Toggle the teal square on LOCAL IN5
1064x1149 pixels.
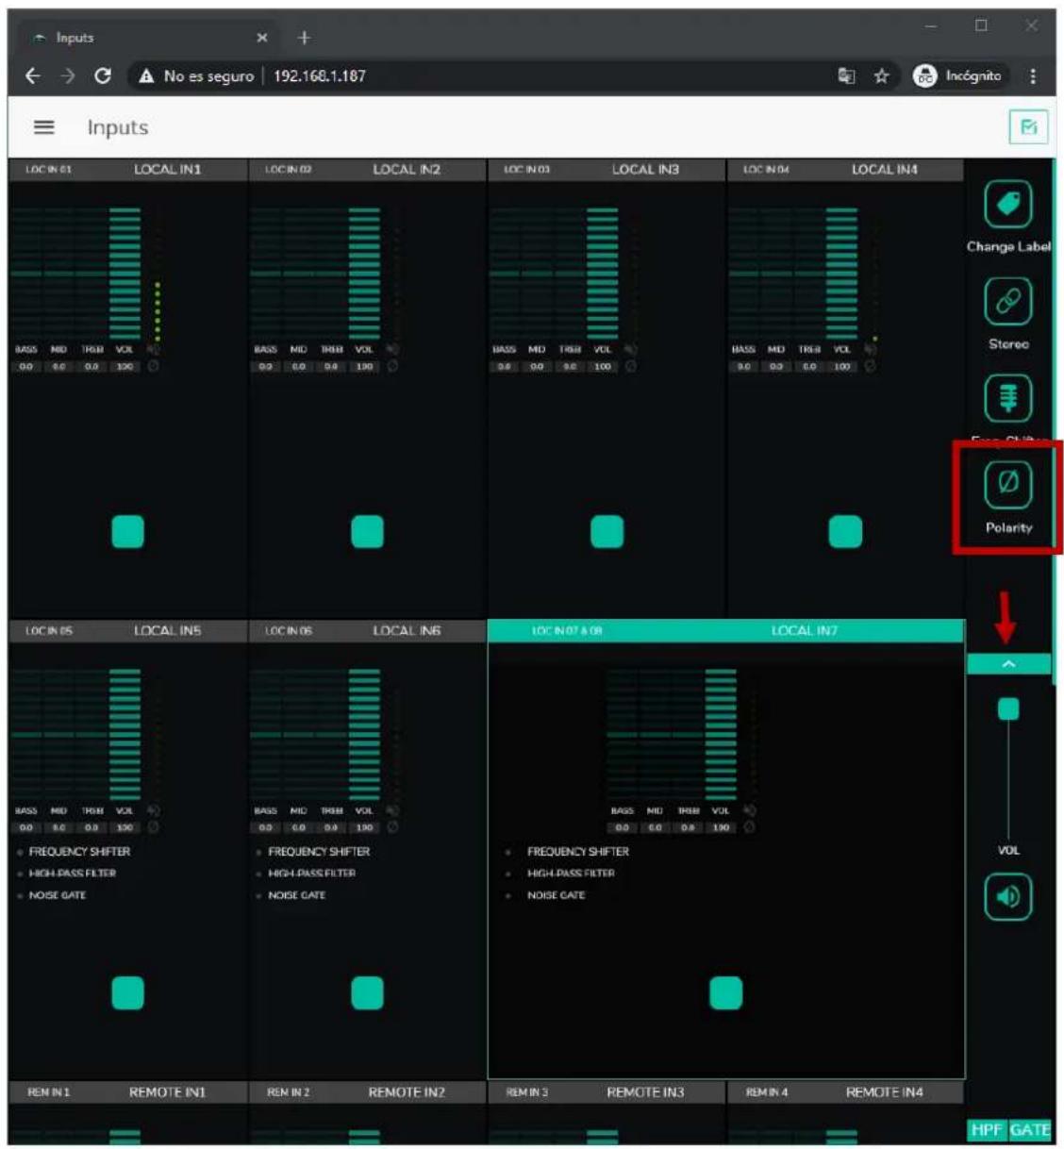click(x=128, y=993)
